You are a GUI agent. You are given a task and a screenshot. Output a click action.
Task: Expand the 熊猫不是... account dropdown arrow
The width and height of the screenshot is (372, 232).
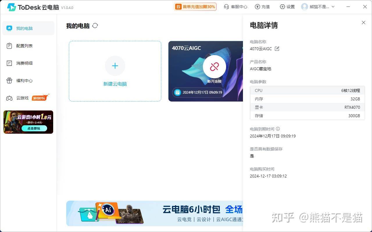point(333,7)
